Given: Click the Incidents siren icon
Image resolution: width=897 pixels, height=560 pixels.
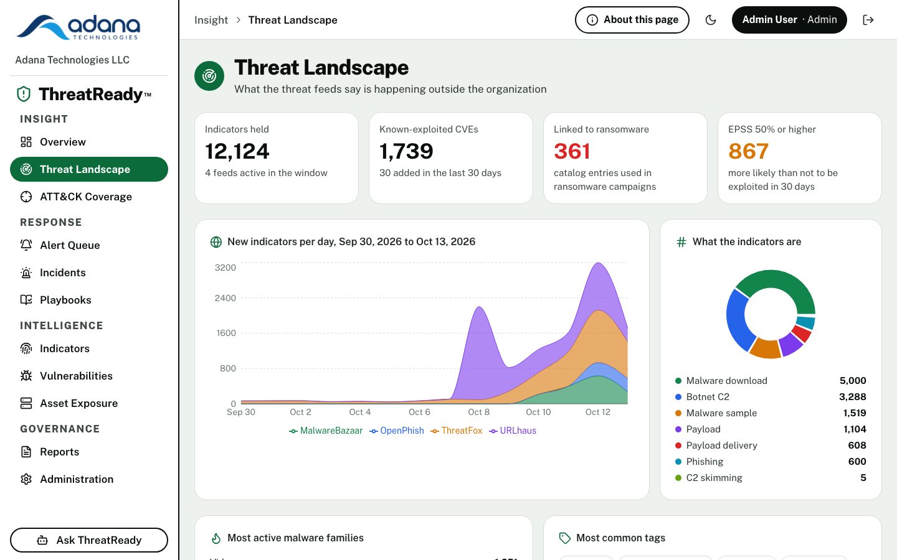Looking at the screenshot, I should [26, 273].
